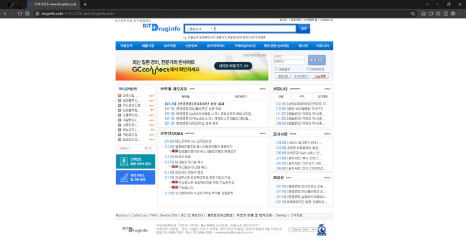
Task: Select 구인 tab in community panel
Action: pos(281,96)
